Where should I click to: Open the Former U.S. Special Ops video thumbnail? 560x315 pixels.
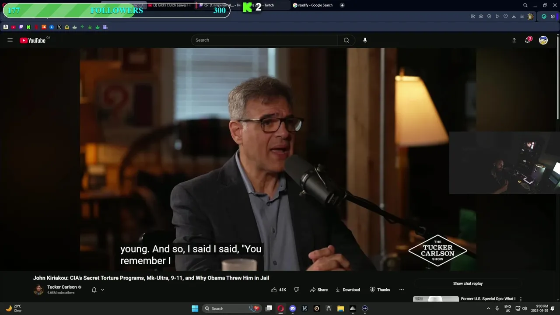[x=436, y=299]
